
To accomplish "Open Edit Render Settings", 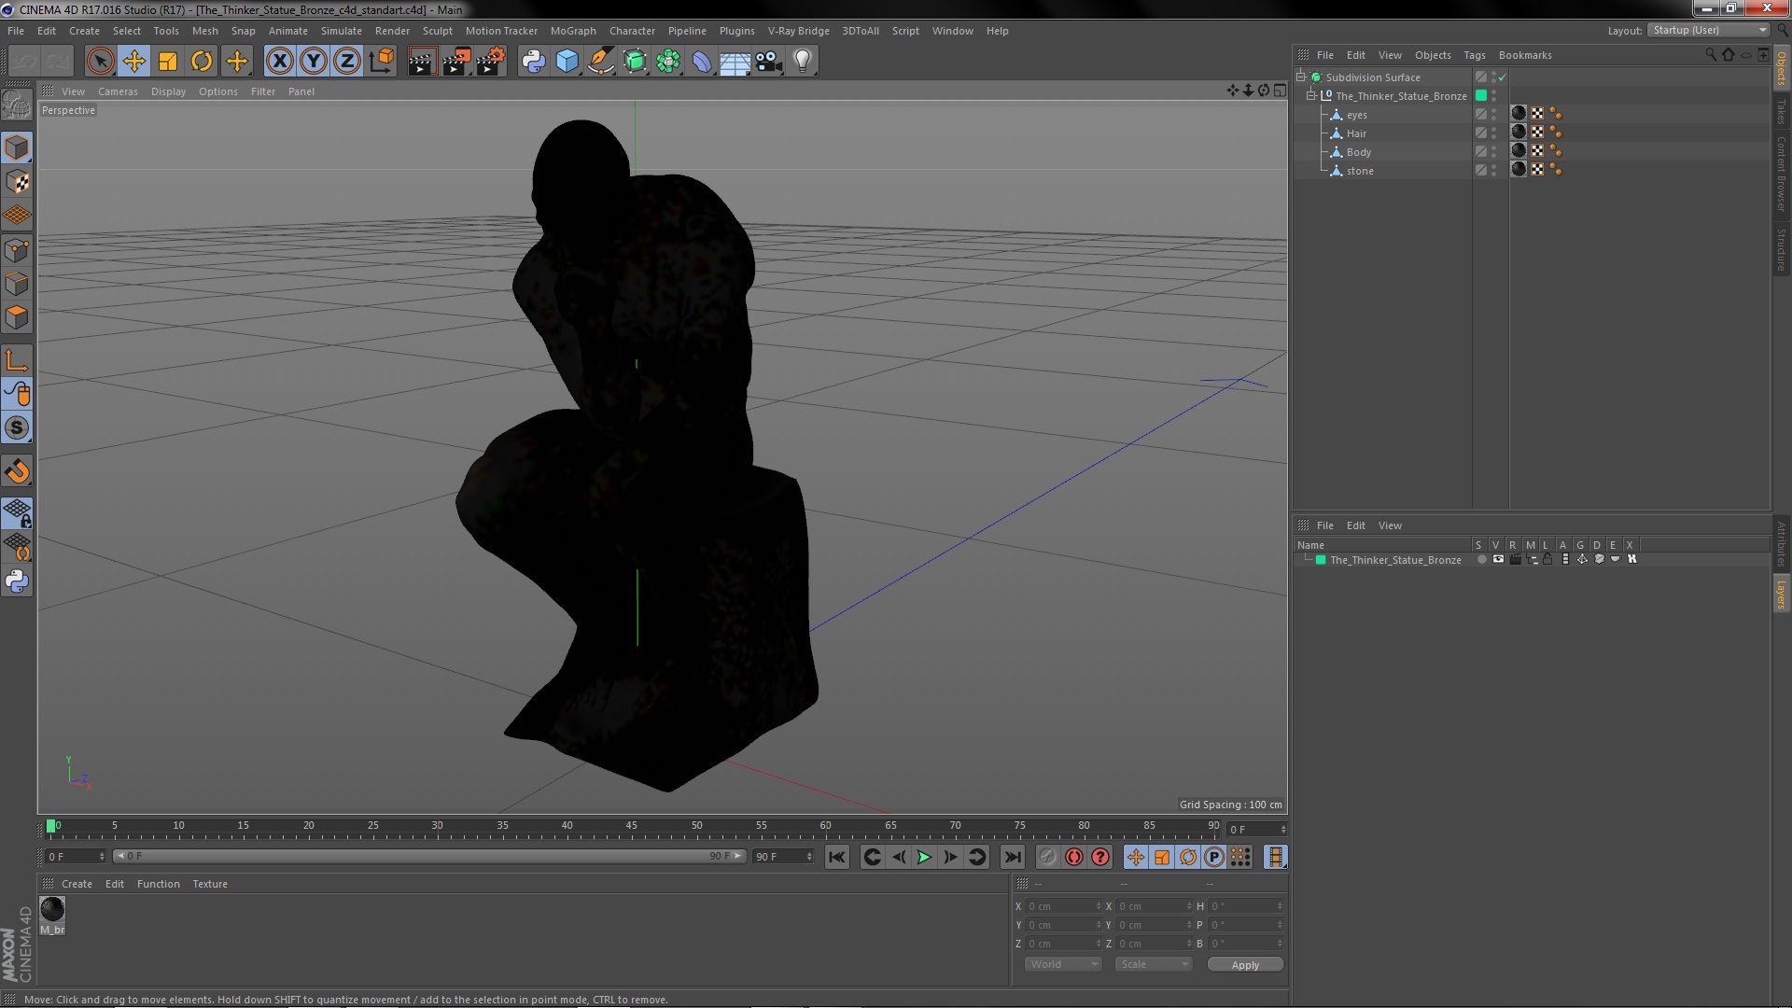I will click(x=490, y=62).
